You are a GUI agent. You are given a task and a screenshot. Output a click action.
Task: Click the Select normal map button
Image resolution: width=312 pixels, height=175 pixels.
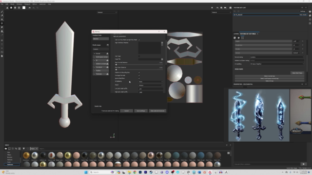[270, 76]
